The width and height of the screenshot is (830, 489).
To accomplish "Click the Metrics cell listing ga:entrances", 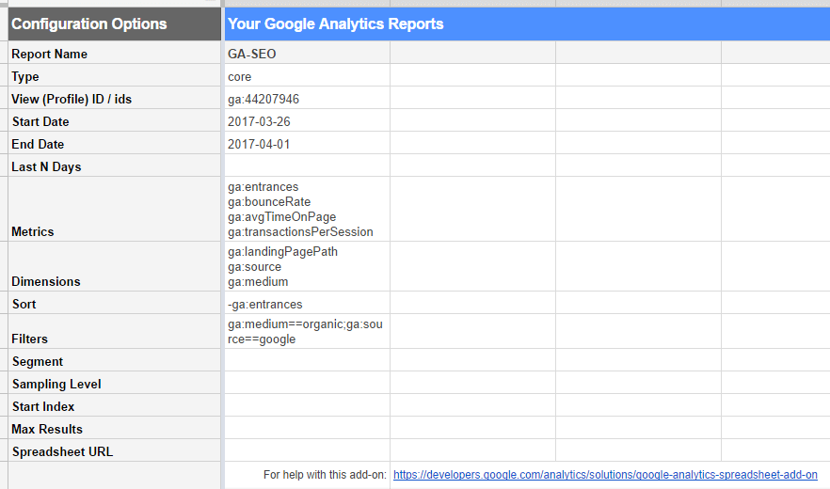I will coord(307,209).
